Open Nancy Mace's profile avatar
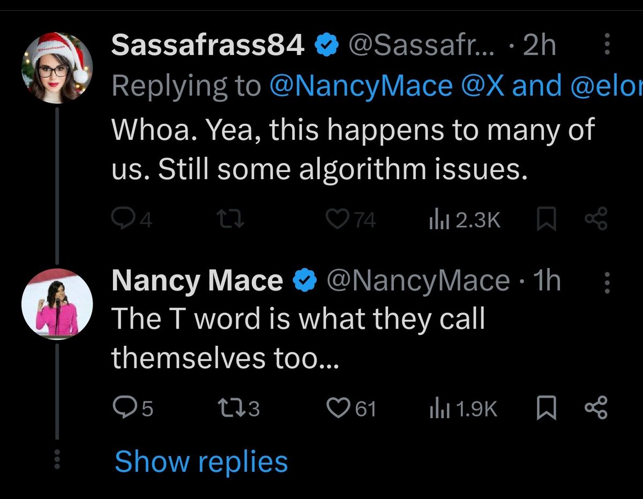This screenshot has width=643, height=499. 56,303
